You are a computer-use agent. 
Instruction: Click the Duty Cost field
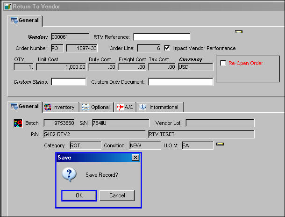tap(102, 67)
